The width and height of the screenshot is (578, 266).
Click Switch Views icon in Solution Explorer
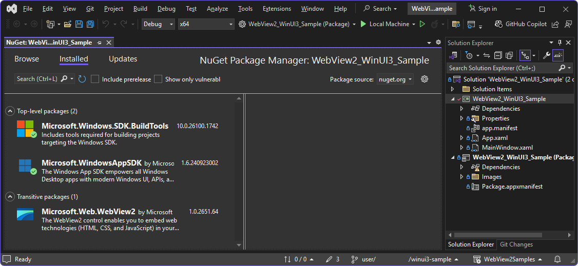tap(453, 55)
